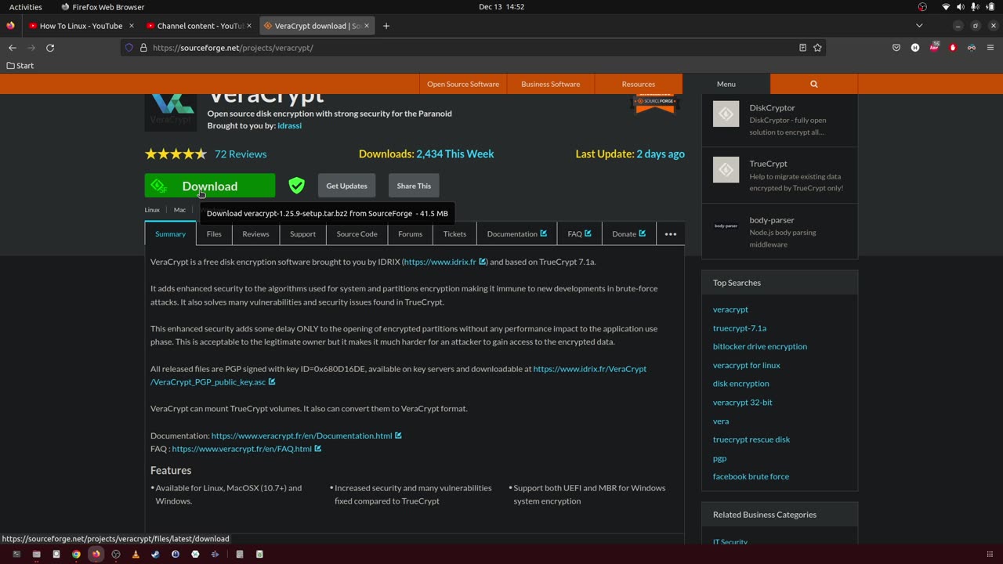The image size is (1003, 564).
Task: Bookmark this page with the star
Action: 817,48
